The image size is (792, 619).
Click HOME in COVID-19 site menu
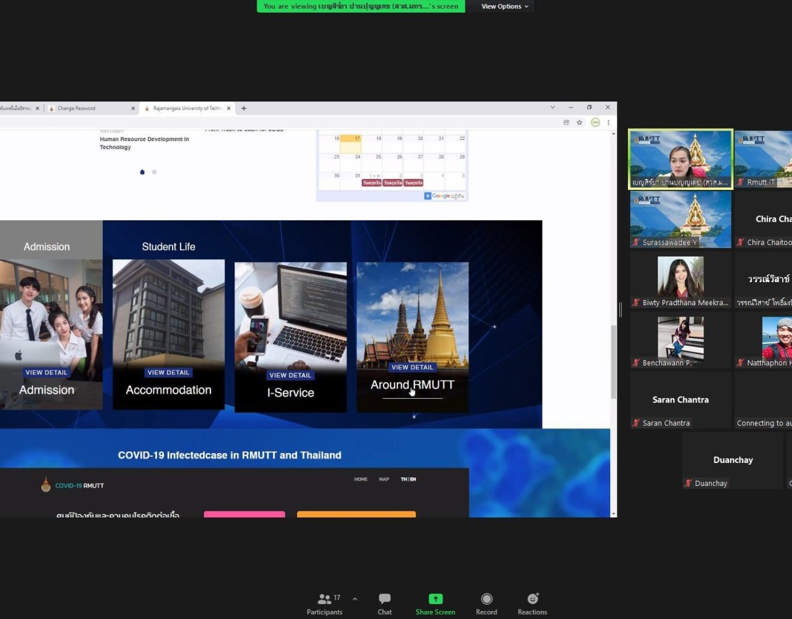pyautogui.click(x=361, y=479)
